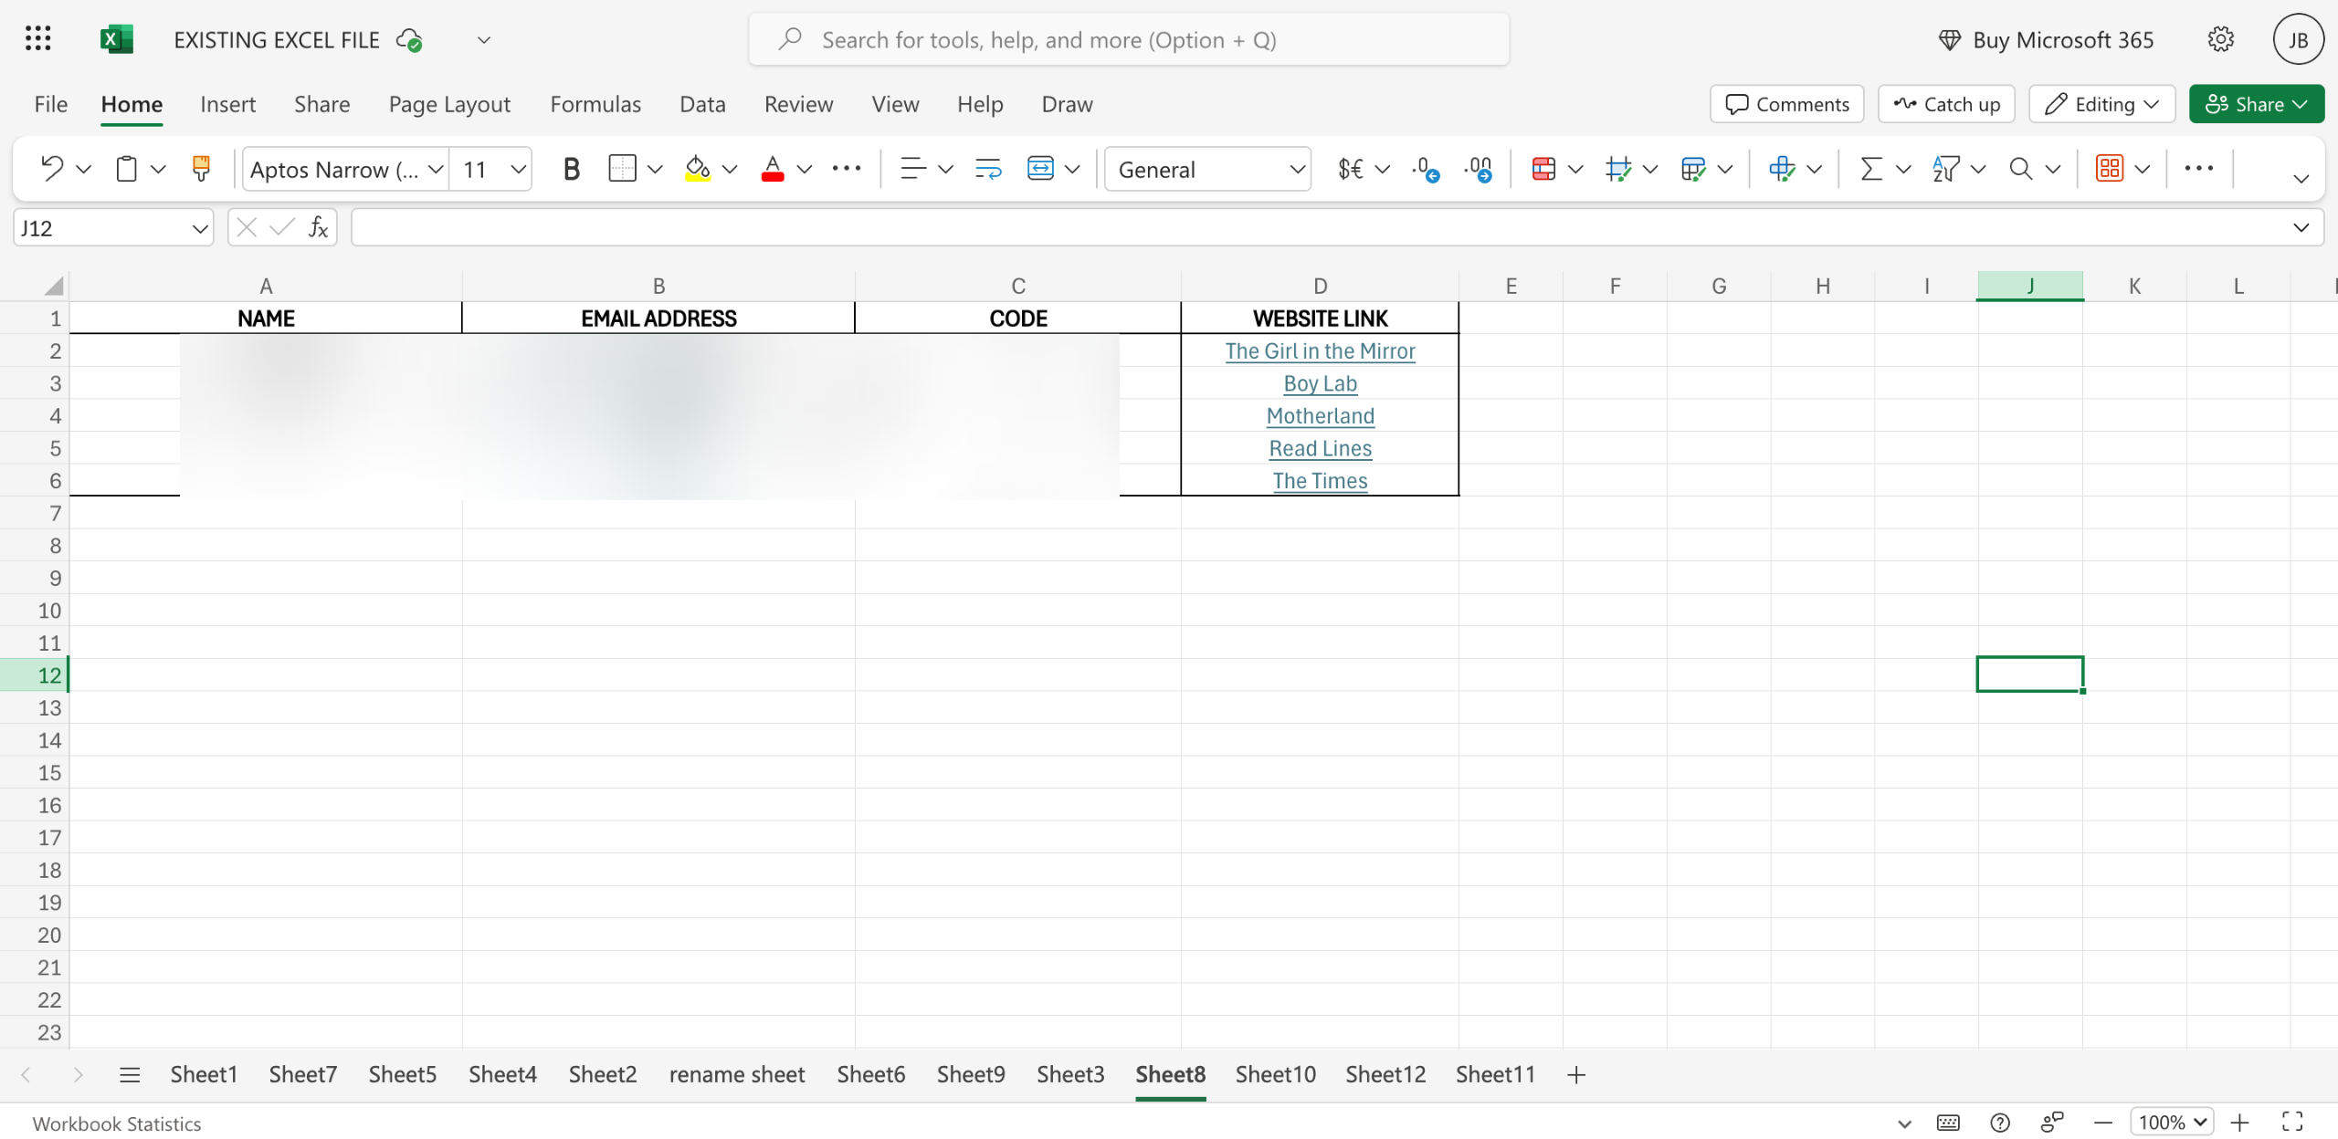
Task: Click the Conditional Formatting icon
Action: 1543,169
